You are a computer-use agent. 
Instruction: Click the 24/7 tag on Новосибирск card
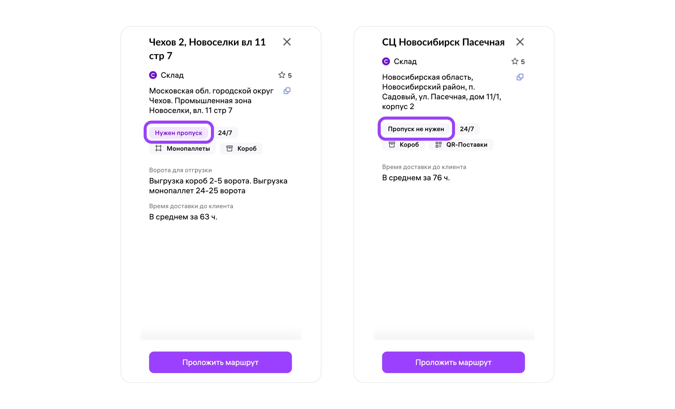pos(467,129)
